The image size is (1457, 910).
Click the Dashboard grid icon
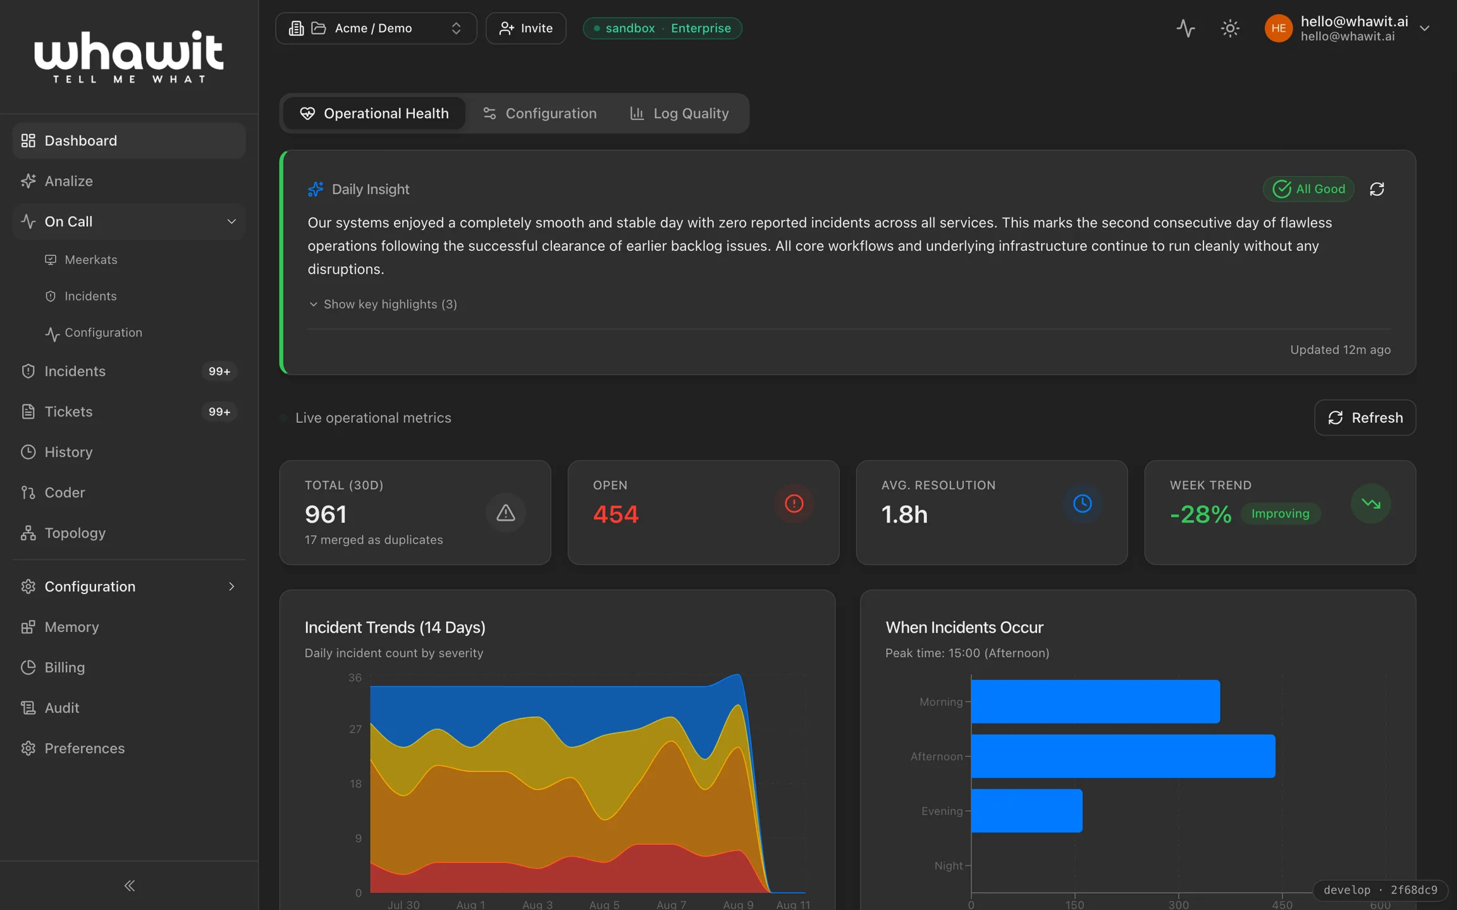(x=28, y=140)
